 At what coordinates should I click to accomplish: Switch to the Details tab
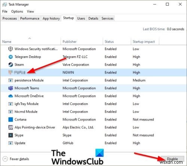click(93, 18)
